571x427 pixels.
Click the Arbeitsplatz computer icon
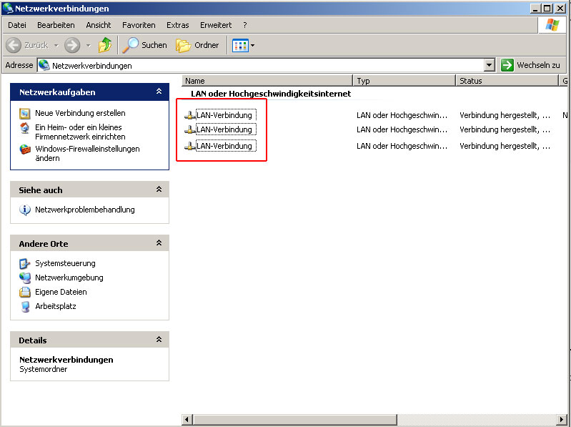coord(25,306)
